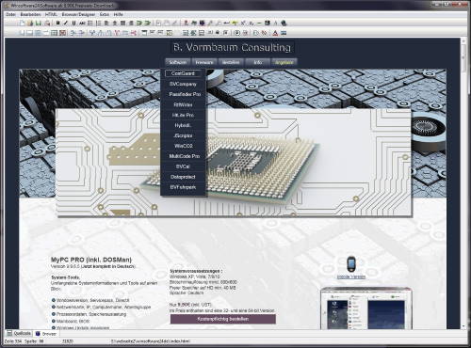Insert a bulleted list from toolbar
471x348 pixels.
tap(90, 23)
